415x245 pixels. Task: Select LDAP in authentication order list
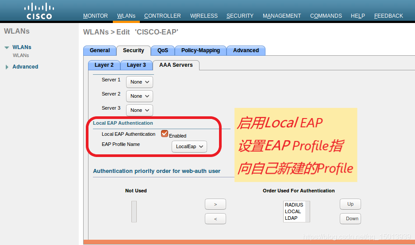(x=291, y=218)
